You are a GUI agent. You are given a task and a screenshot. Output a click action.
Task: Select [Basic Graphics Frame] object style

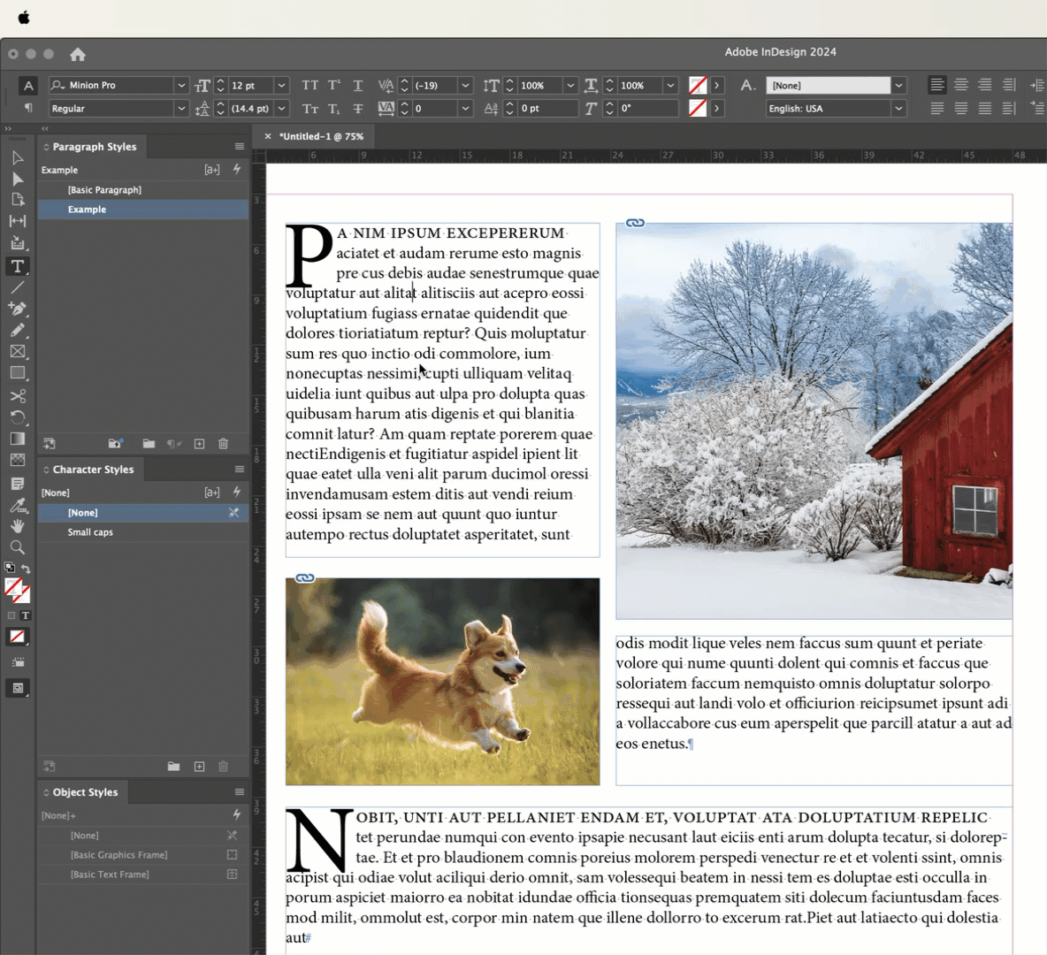143,855
